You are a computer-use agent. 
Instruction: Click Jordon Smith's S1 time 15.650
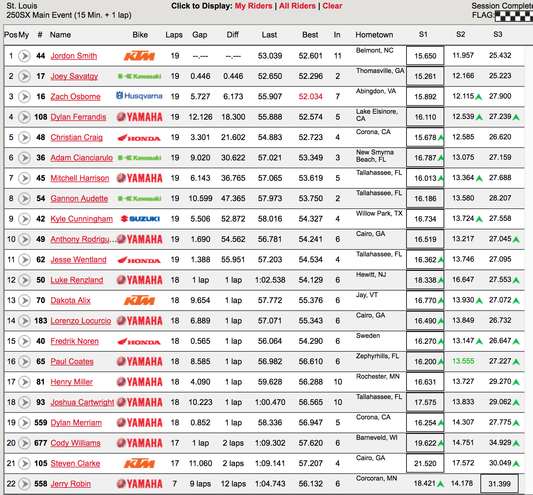425,56
